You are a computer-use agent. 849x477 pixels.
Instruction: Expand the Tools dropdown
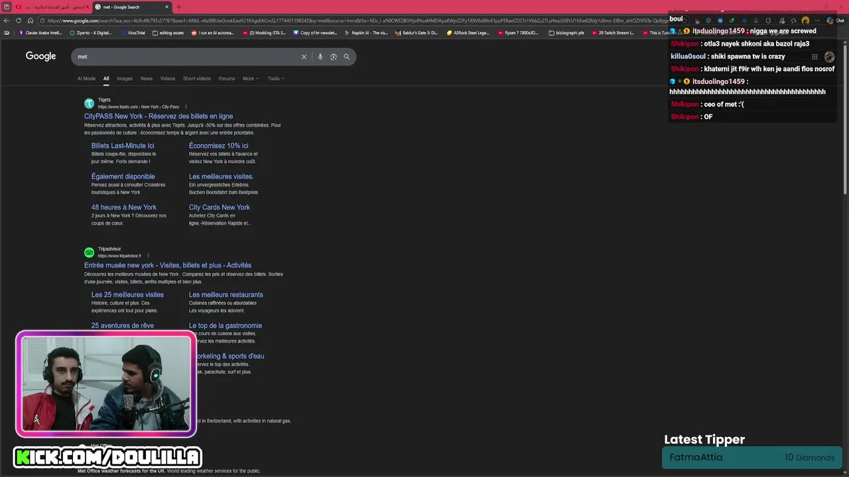(276, 79)
